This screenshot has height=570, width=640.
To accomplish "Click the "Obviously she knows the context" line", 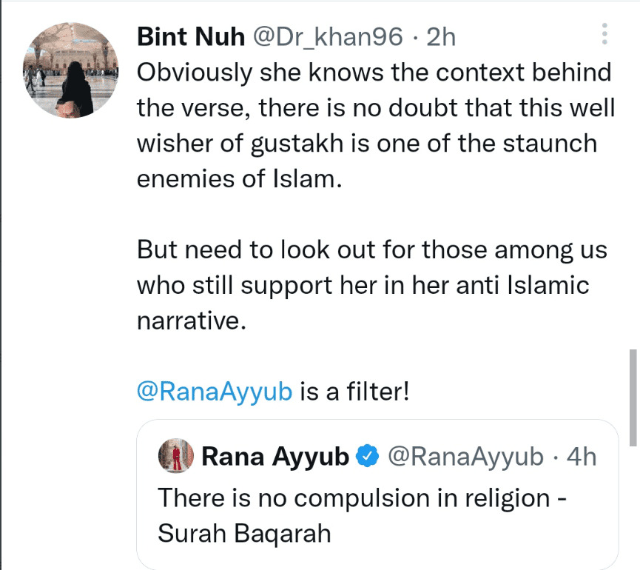I will click(374, 73).
